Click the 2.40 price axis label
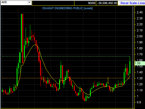This screenshot has width=145, height=109. (x=140, y=12)
